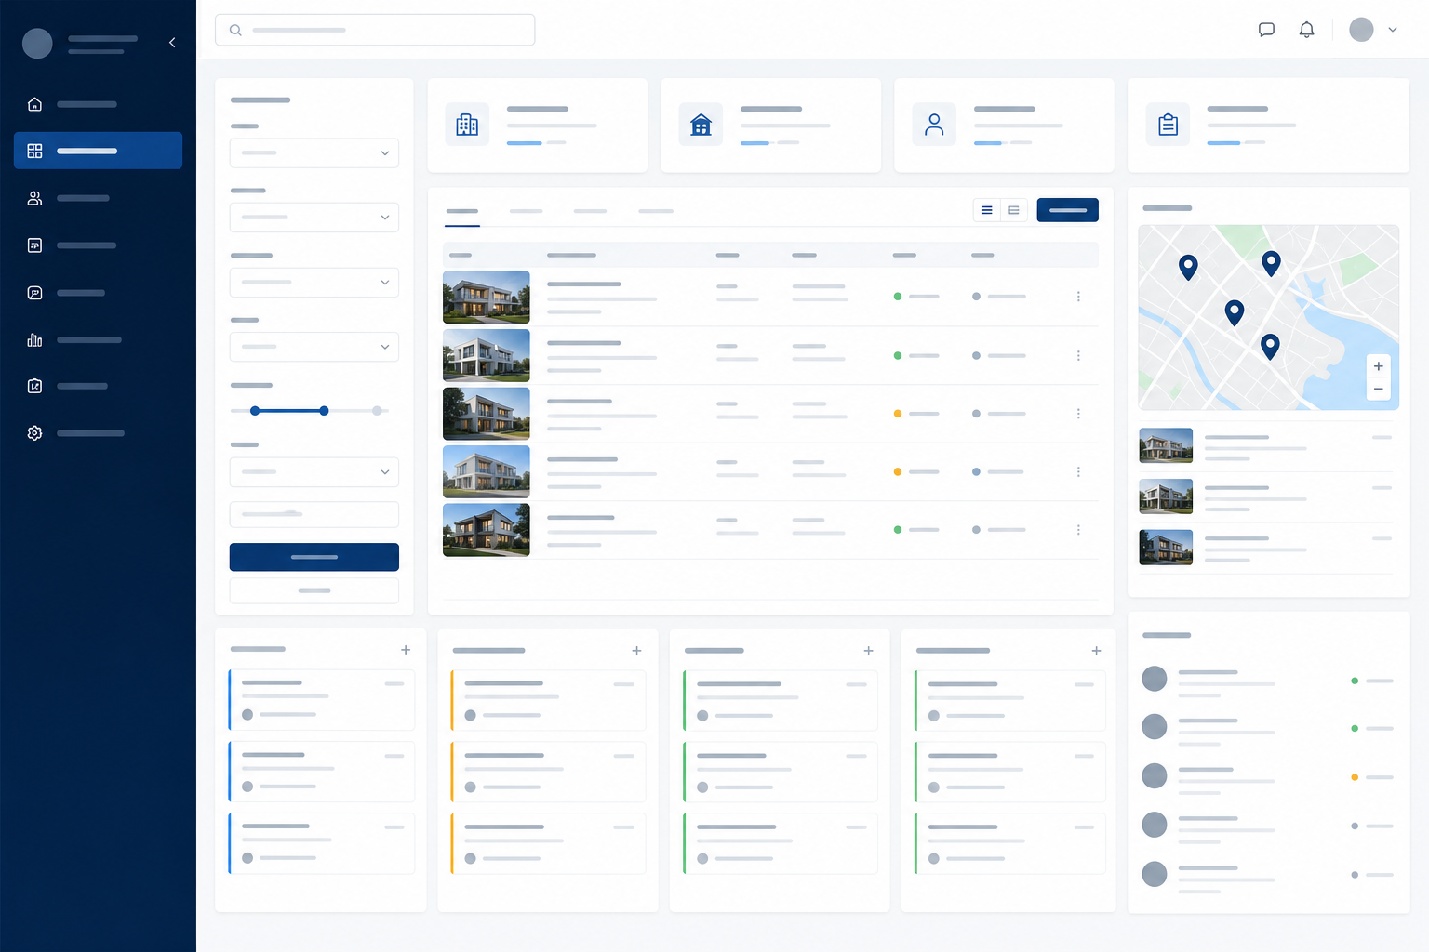1429x952 pixels.
Task: Open the first property thumbnail in the table
Action: point(487,297)
